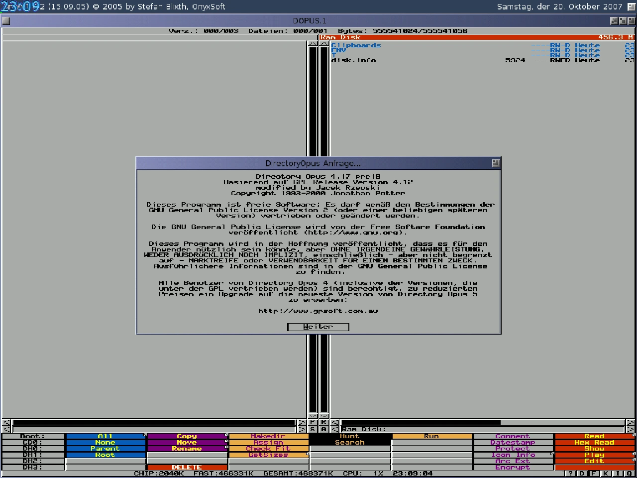Click the Datestamp button
This screenshot has width=637, height=478.
513,442
